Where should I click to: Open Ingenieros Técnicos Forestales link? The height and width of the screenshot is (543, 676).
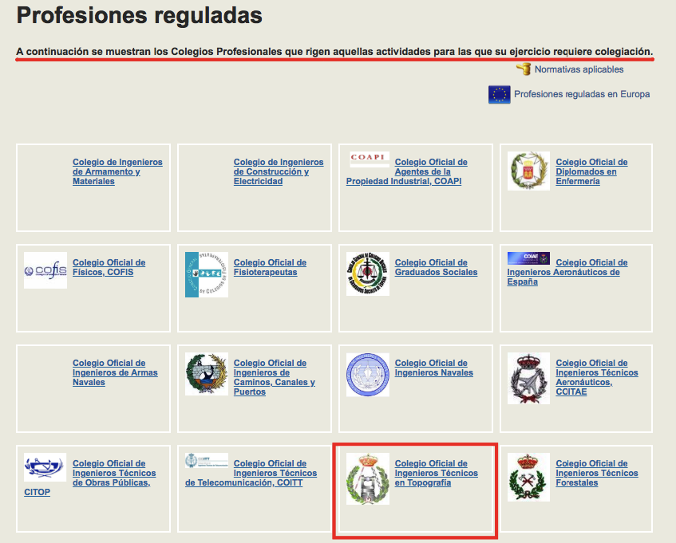(597, 474)
